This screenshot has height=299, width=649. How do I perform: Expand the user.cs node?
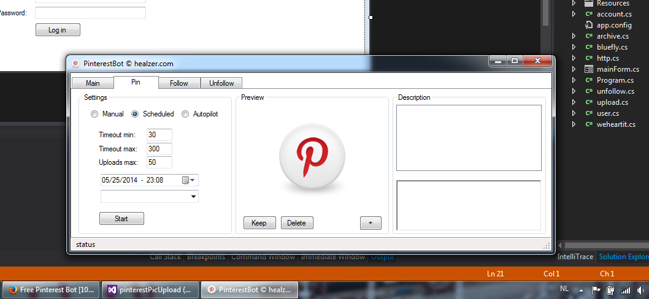[574, 113]
